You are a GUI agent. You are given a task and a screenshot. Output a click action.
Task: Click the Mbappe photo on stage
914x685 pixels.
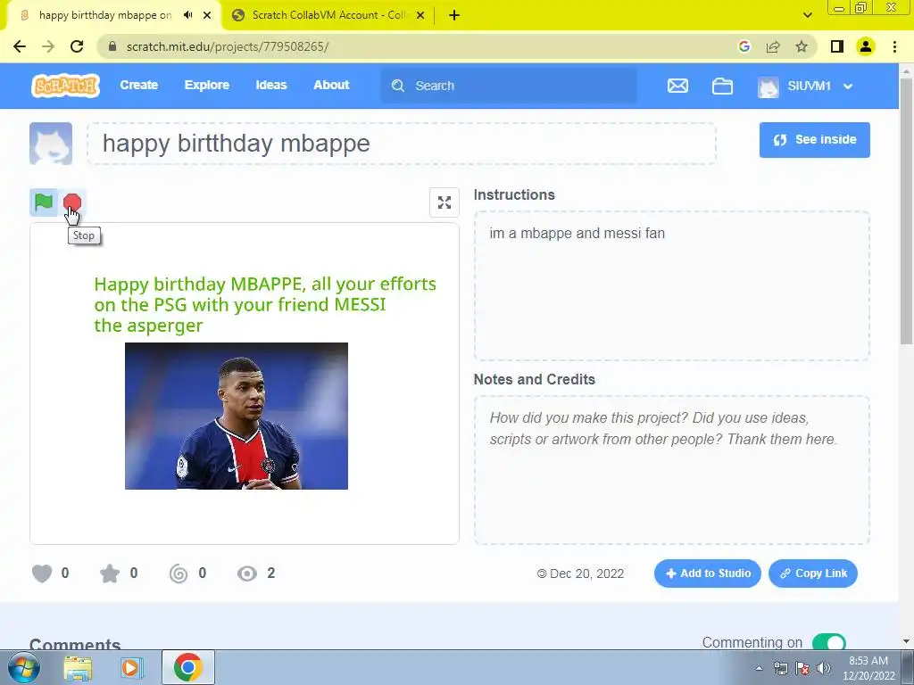236,416
